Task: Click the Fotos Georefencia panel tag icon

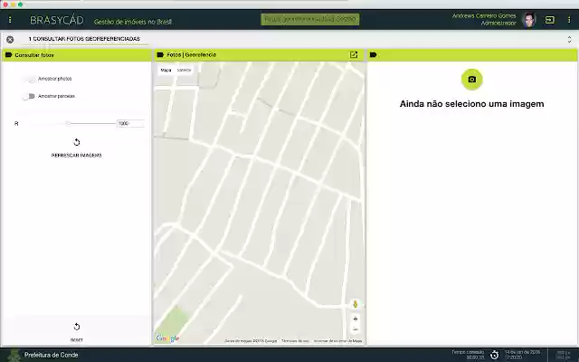Action: coord(160,54)
